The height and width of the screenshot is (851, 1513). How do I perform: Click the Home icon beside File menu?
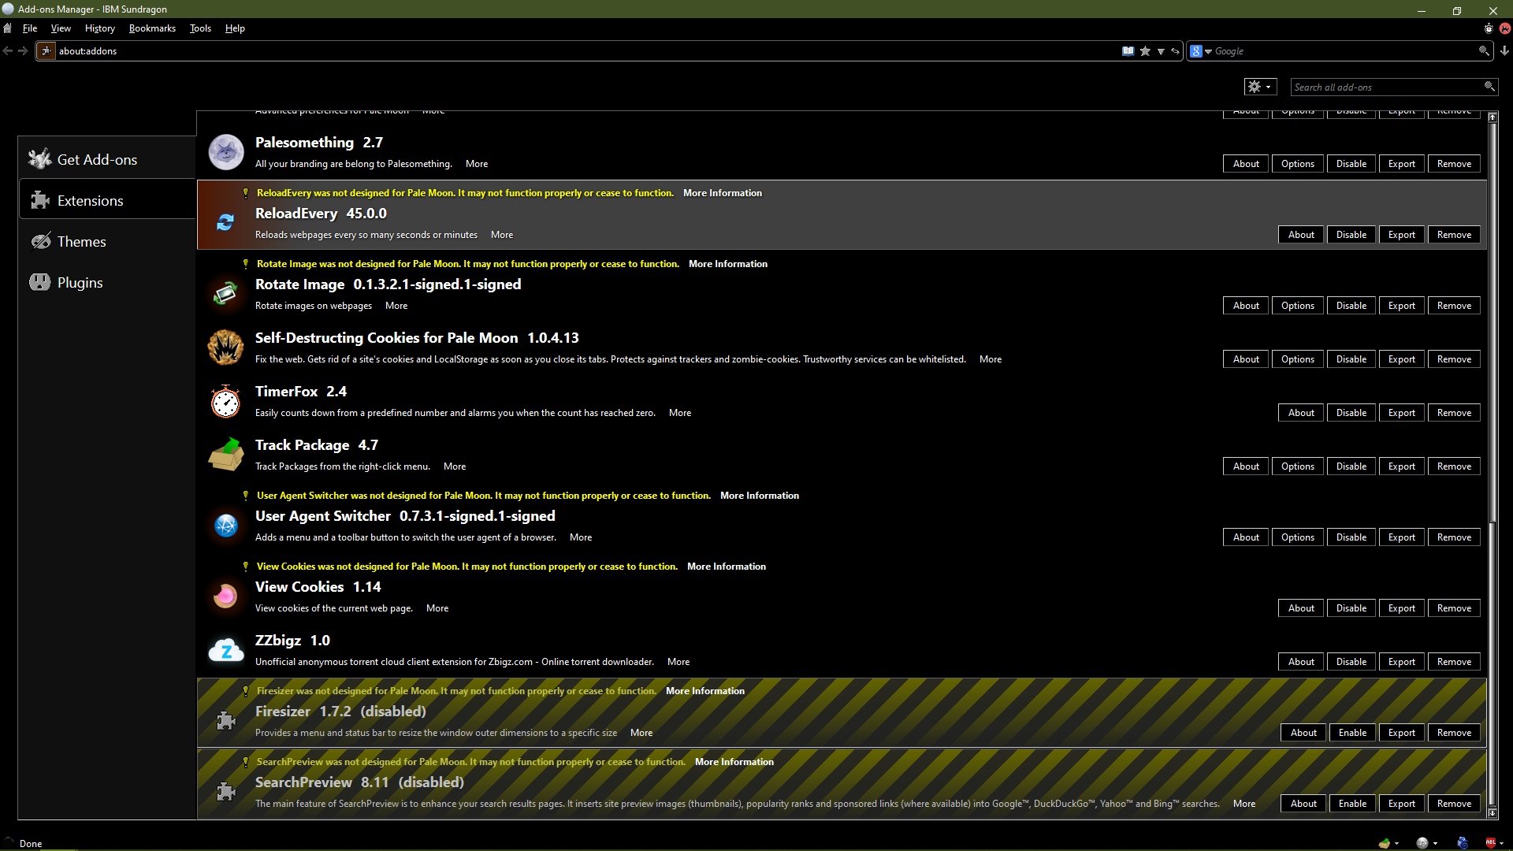coord(7,28)
